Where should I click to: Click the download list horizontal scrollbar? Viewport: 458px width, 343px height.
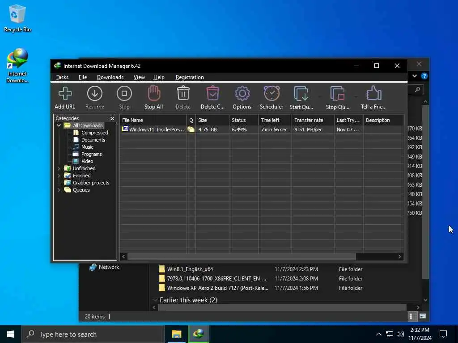click(242, 256)
